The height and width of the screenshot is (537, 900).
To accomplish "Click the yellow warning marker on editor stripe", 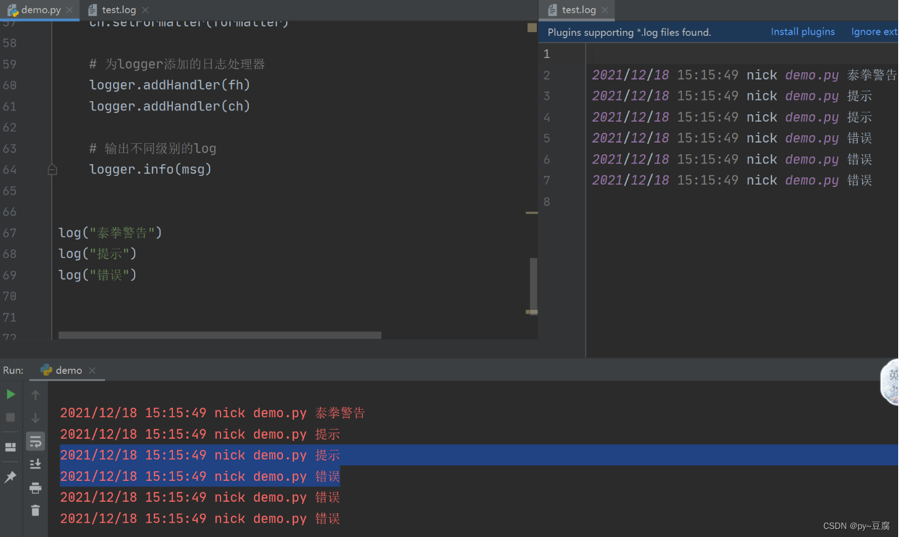I will pos(532,28).
